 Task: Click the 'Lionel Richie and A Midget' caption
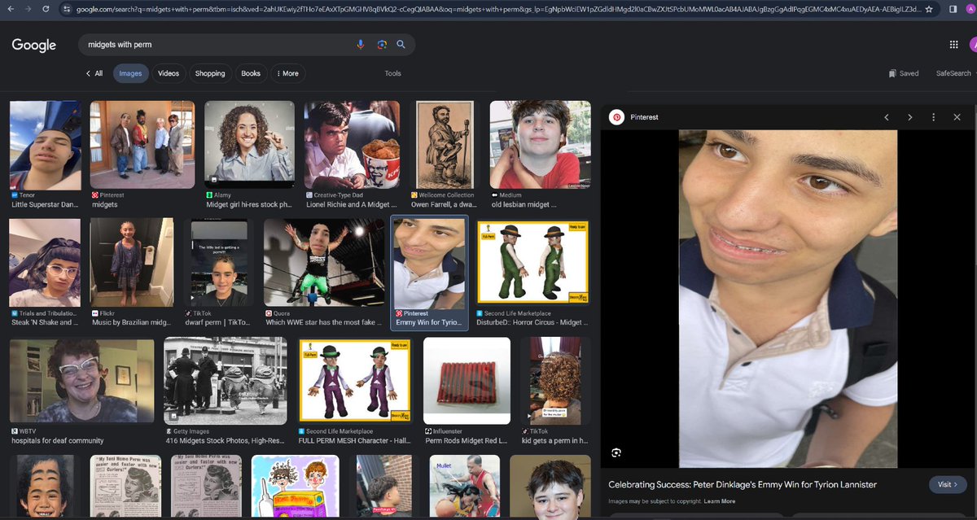pyautogui.click(x=351, y=205)
